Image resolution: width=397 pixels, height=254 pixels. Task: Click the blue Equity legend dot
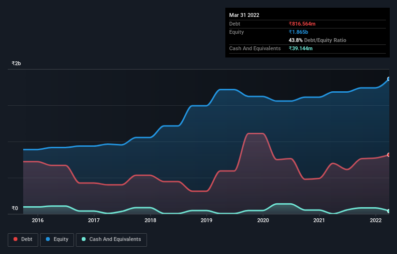point(48,239)
